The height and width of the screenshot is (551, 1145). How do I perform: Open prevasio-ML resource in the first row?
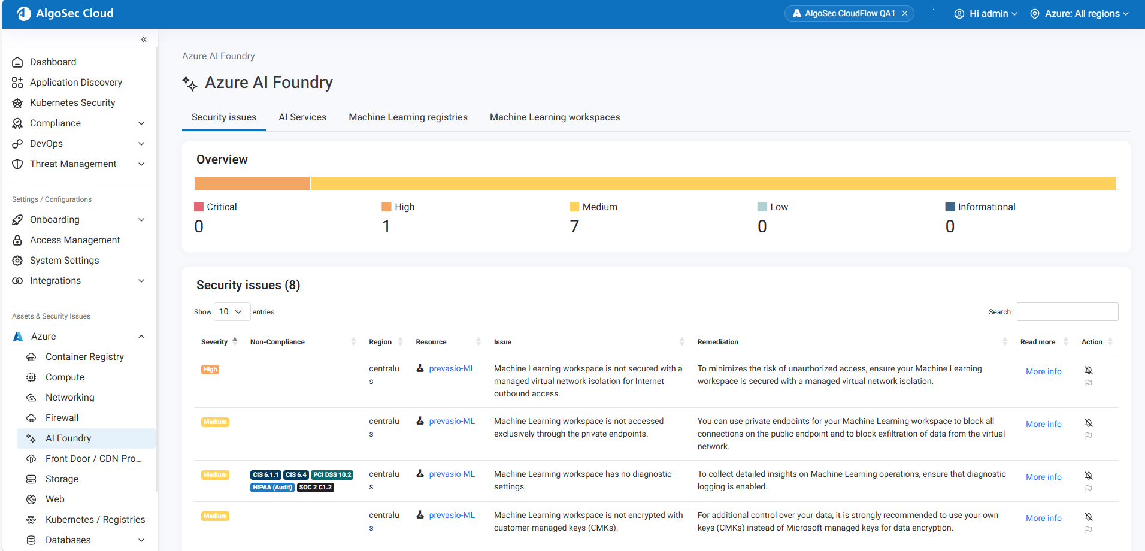[452, 368]
